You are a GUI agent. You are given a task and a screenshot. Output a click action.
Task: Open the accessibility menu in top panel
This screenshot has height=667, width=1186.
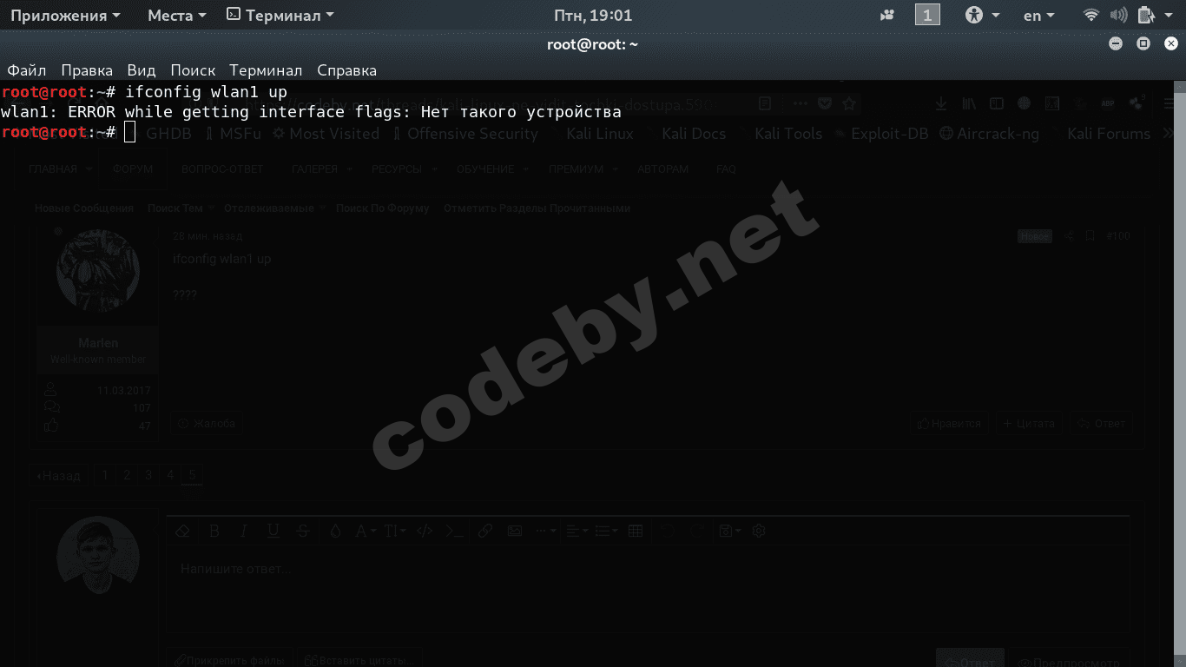coord(983,15)
